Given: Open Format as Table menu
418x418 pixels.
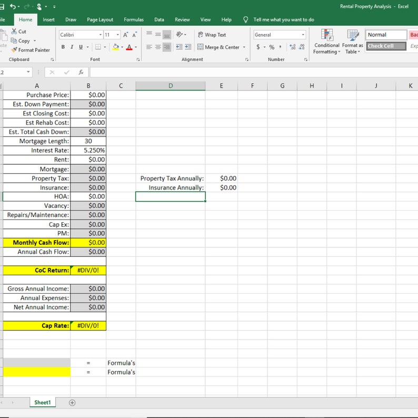Looking at the screenshot, I should (x=352, y=42).
